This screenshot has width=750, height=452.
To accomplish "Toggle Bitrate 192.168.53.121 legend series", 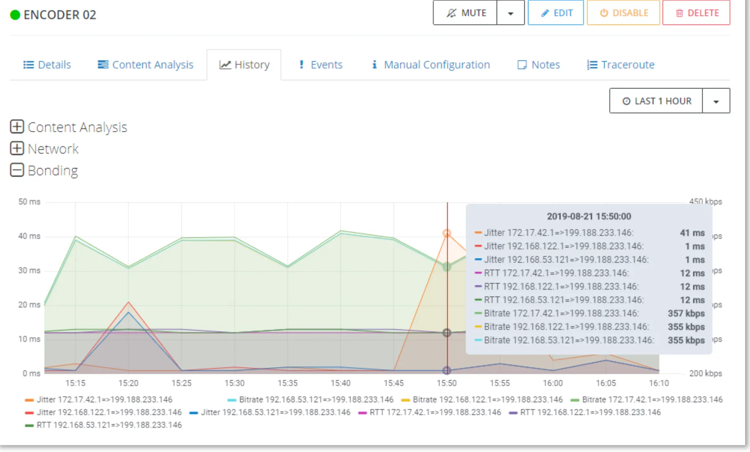I will coord(311,400).
